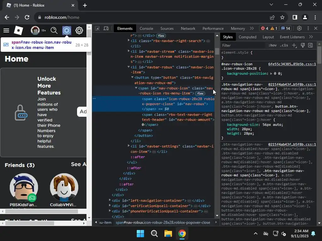Open the Network tab
The image size is (322, 241).
188,29
